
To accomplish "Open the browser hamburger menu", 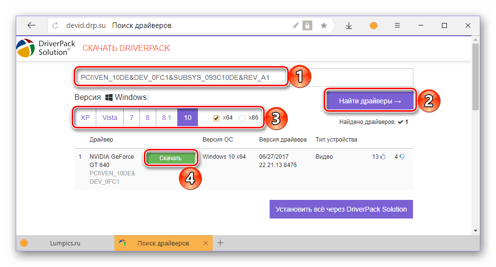I will pyautogui.click(x=397, y=25).
